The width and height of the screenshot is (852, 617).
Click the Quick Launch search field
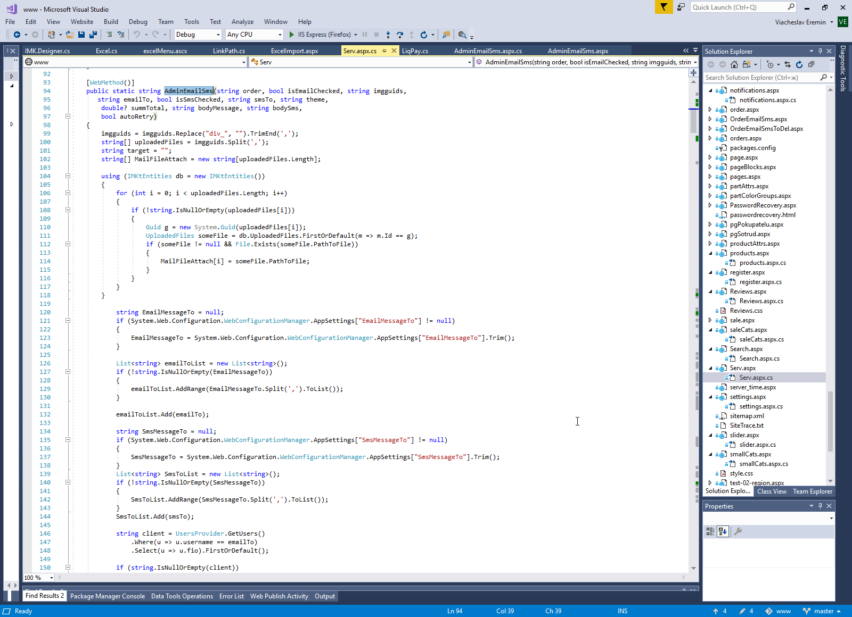[744, 7]
